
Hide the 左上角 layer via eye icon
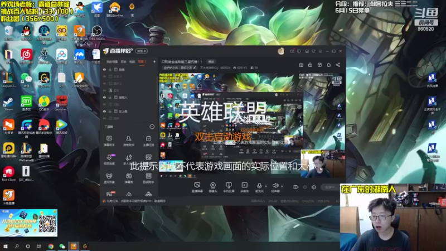click(104, 111)
